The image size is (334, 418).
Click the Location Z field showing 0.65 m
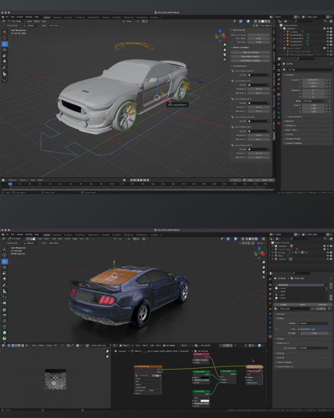[x=314, y=86]
